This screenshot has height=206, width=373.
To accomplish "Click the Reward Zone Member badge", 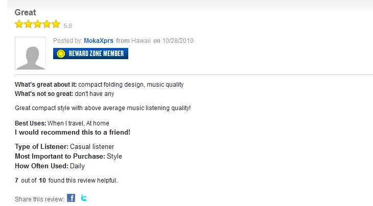I will click(90, 54).
